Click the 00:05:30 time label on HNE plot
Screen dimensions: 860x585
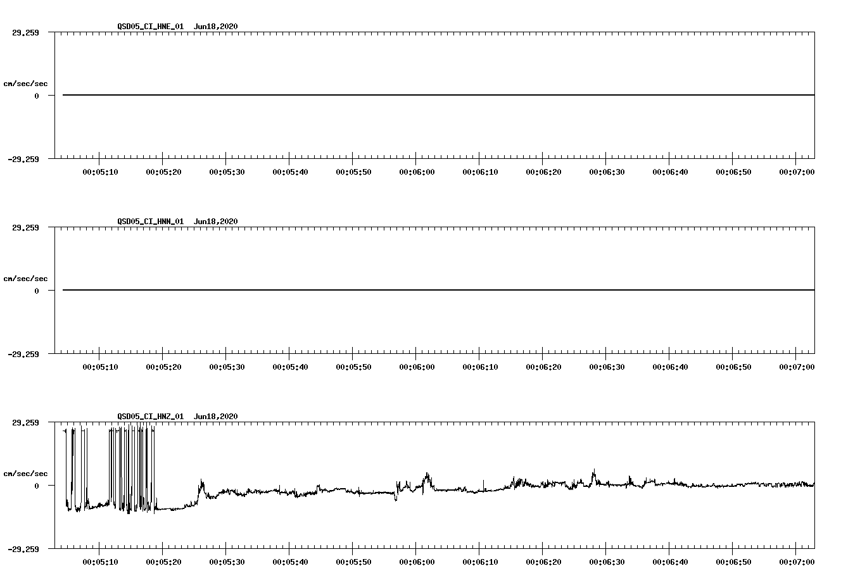(x=227, y=172)
